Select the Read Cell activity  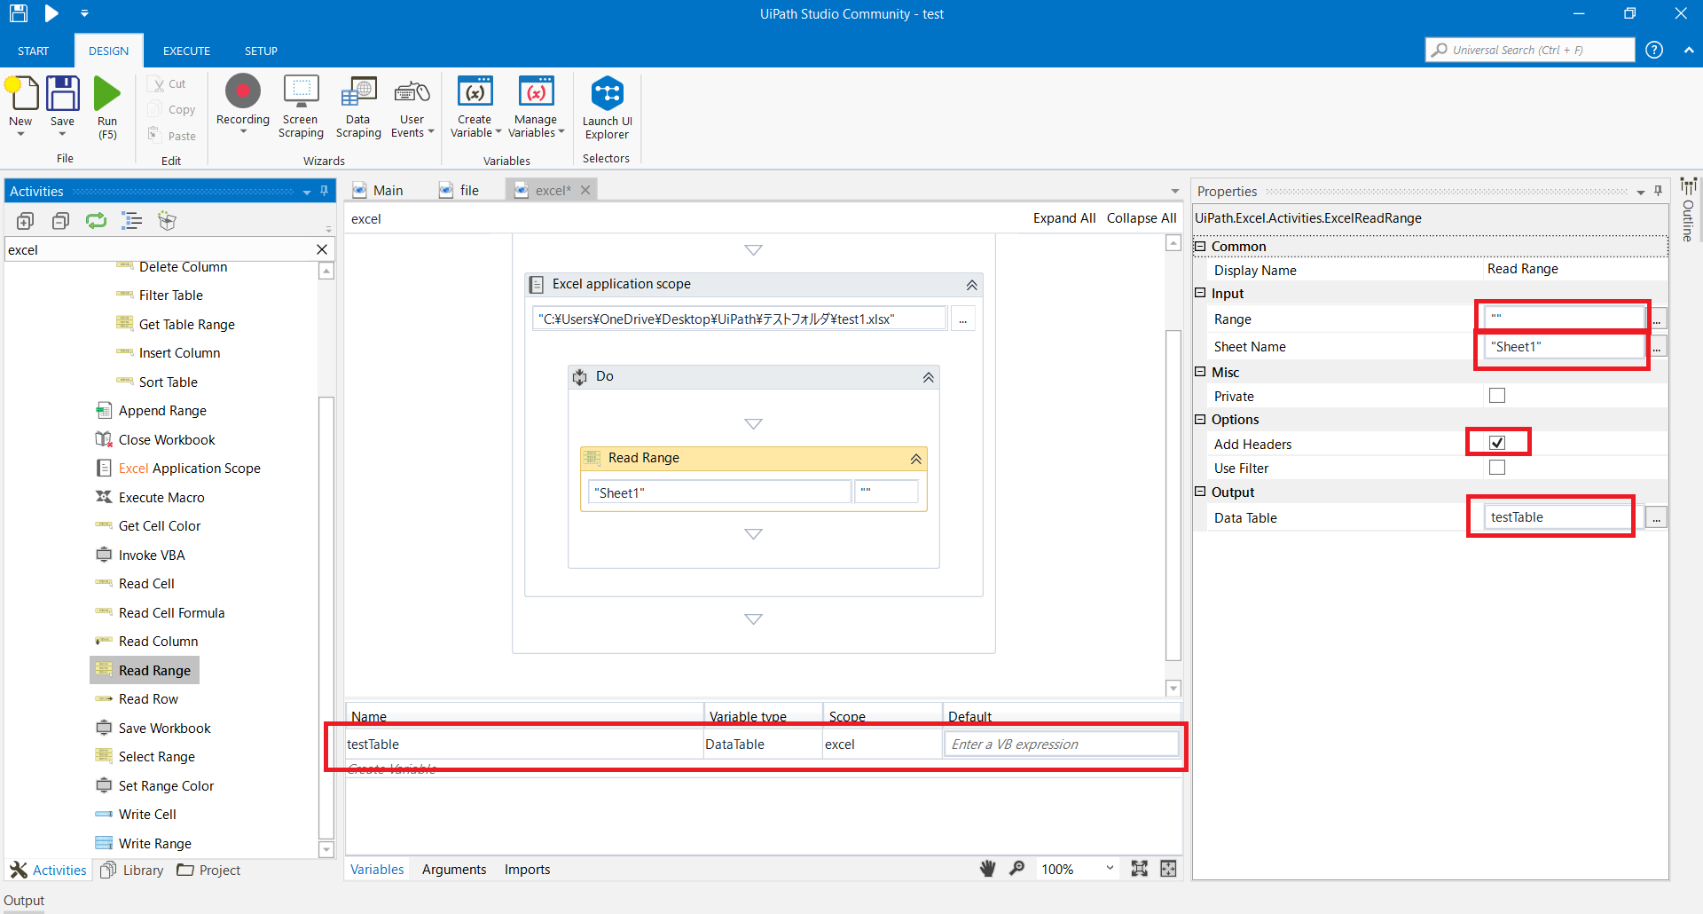click(135, 584)
